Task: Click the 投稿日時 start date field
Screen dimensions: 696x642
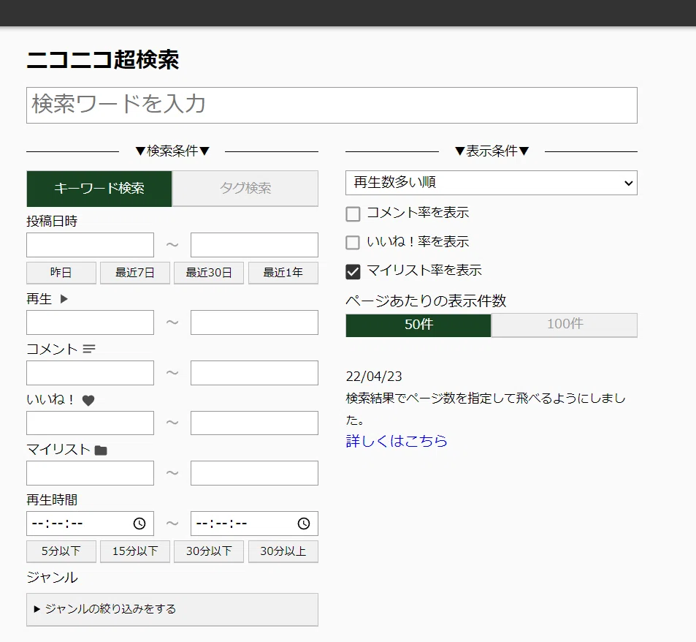Action: pos(90,245)
